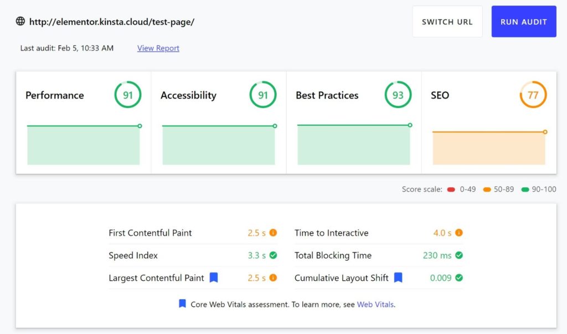Select the Performance score gauge showing 91

click(127, 94)
